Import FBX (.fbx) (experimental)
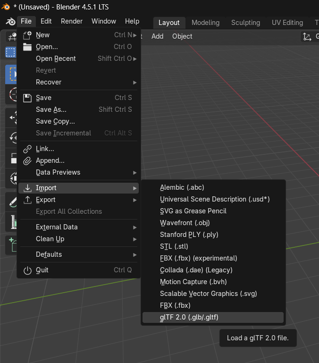319x363 pixels. (x=213, y=258)
